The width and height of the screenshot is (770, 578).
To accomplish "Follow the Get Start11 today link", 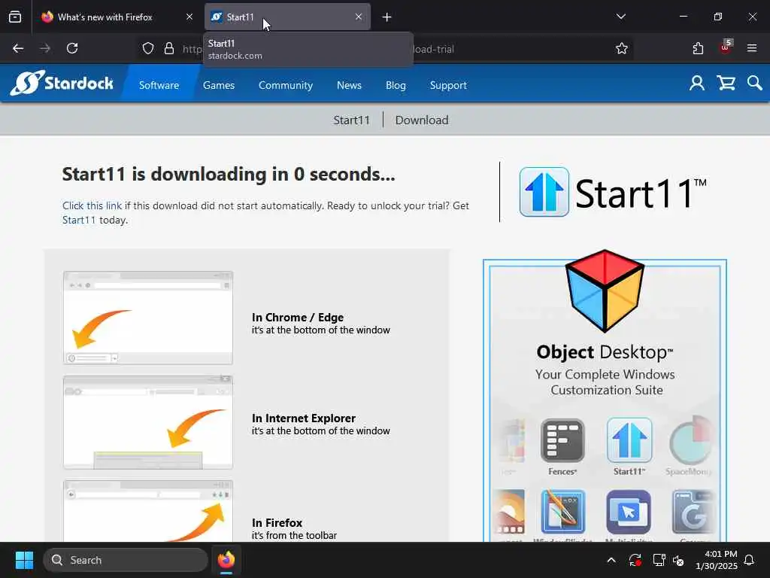I will (79, 220).
